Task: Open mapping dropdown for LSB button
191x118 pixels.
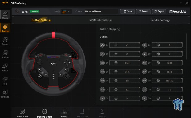Action: point(125,63)
